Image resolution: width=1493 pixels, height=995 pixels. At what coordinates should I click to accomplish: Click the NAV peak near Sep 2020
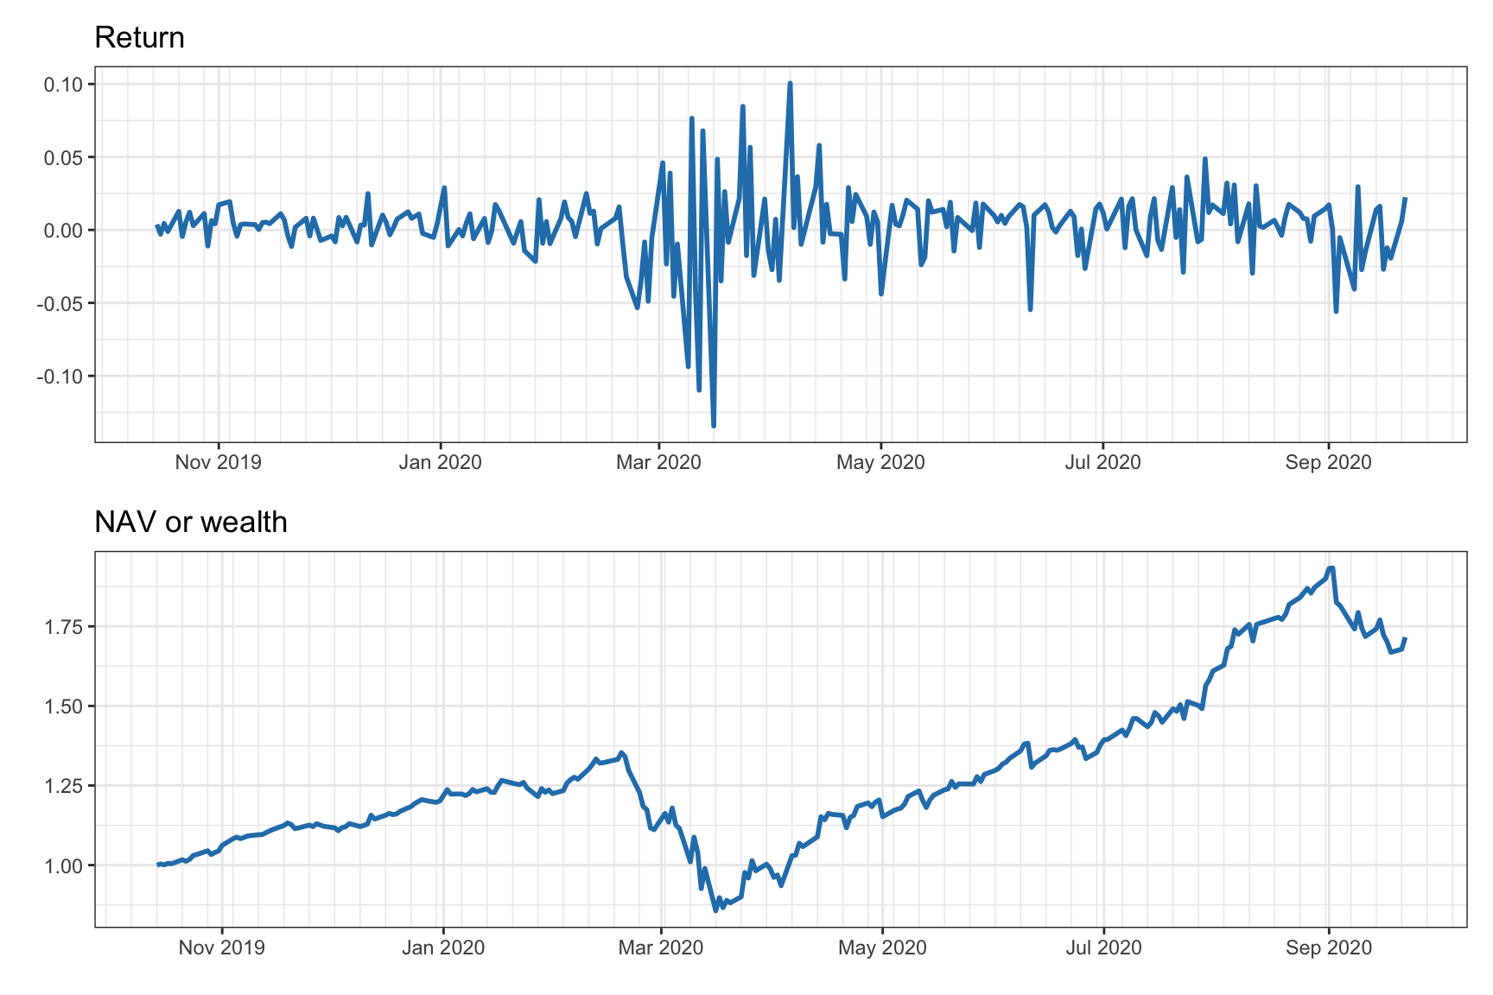1331,567
